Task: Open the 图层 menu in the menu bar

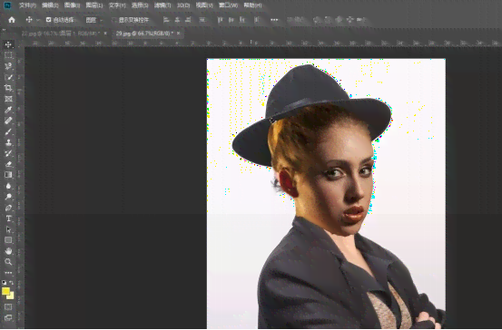Action: tap(94, 5)
